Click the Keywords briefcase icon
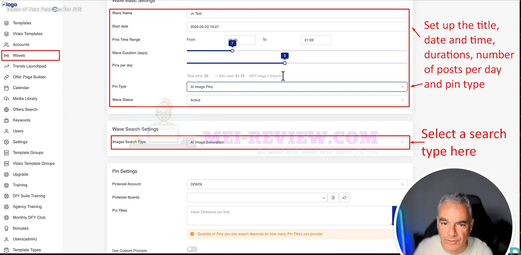Viewport: 521px width, 255px height. click(x=7, y=120)
